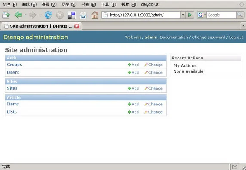Open the 历史 (S) menu
246x170 pixels.
click(x=69, y=4)
